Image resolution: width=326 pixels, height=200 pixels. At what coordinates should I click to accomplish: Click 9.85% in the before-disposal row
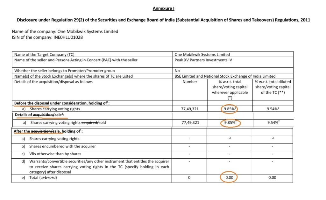coord(230,109)
